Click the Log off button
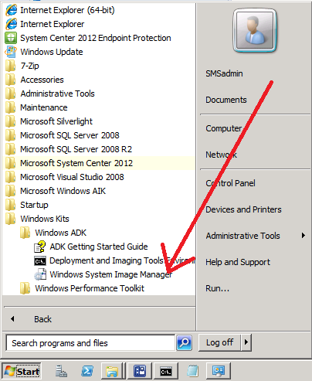The width and height of the screenshot is (312, 381). [219, 342]
